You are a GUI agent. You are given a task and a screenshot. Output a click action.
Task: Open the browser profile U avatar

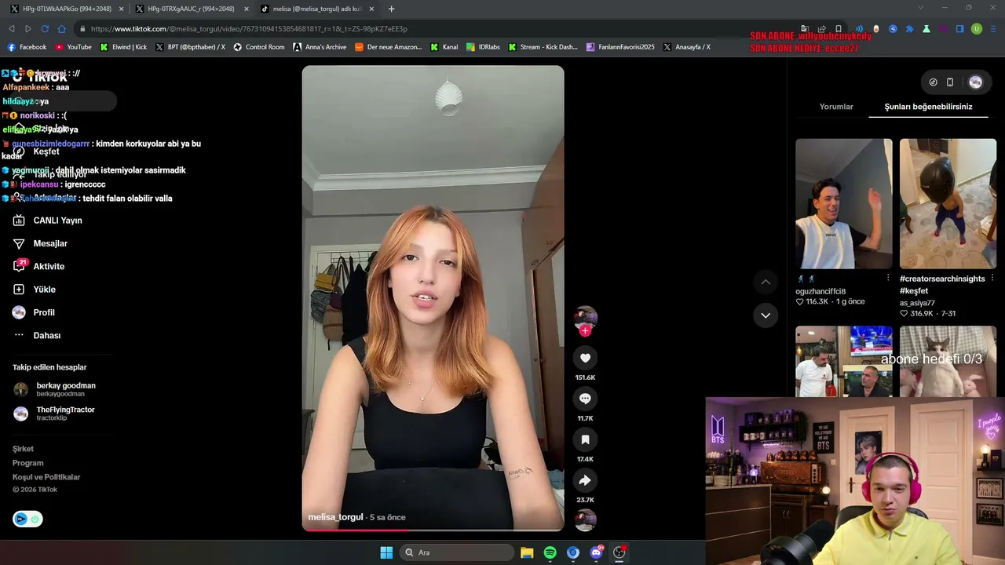pos(977,29)
